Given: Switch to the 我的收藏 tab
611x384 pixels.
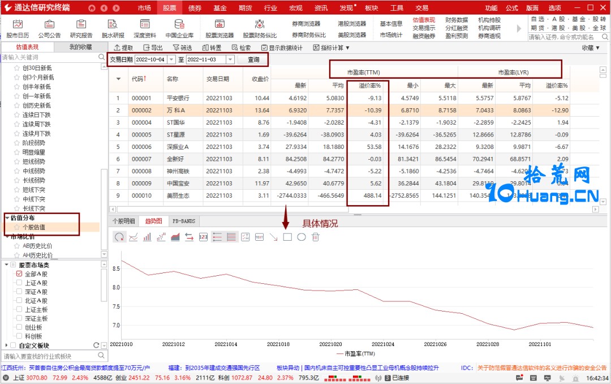Looking at the screenshot, I should (81, 47).
